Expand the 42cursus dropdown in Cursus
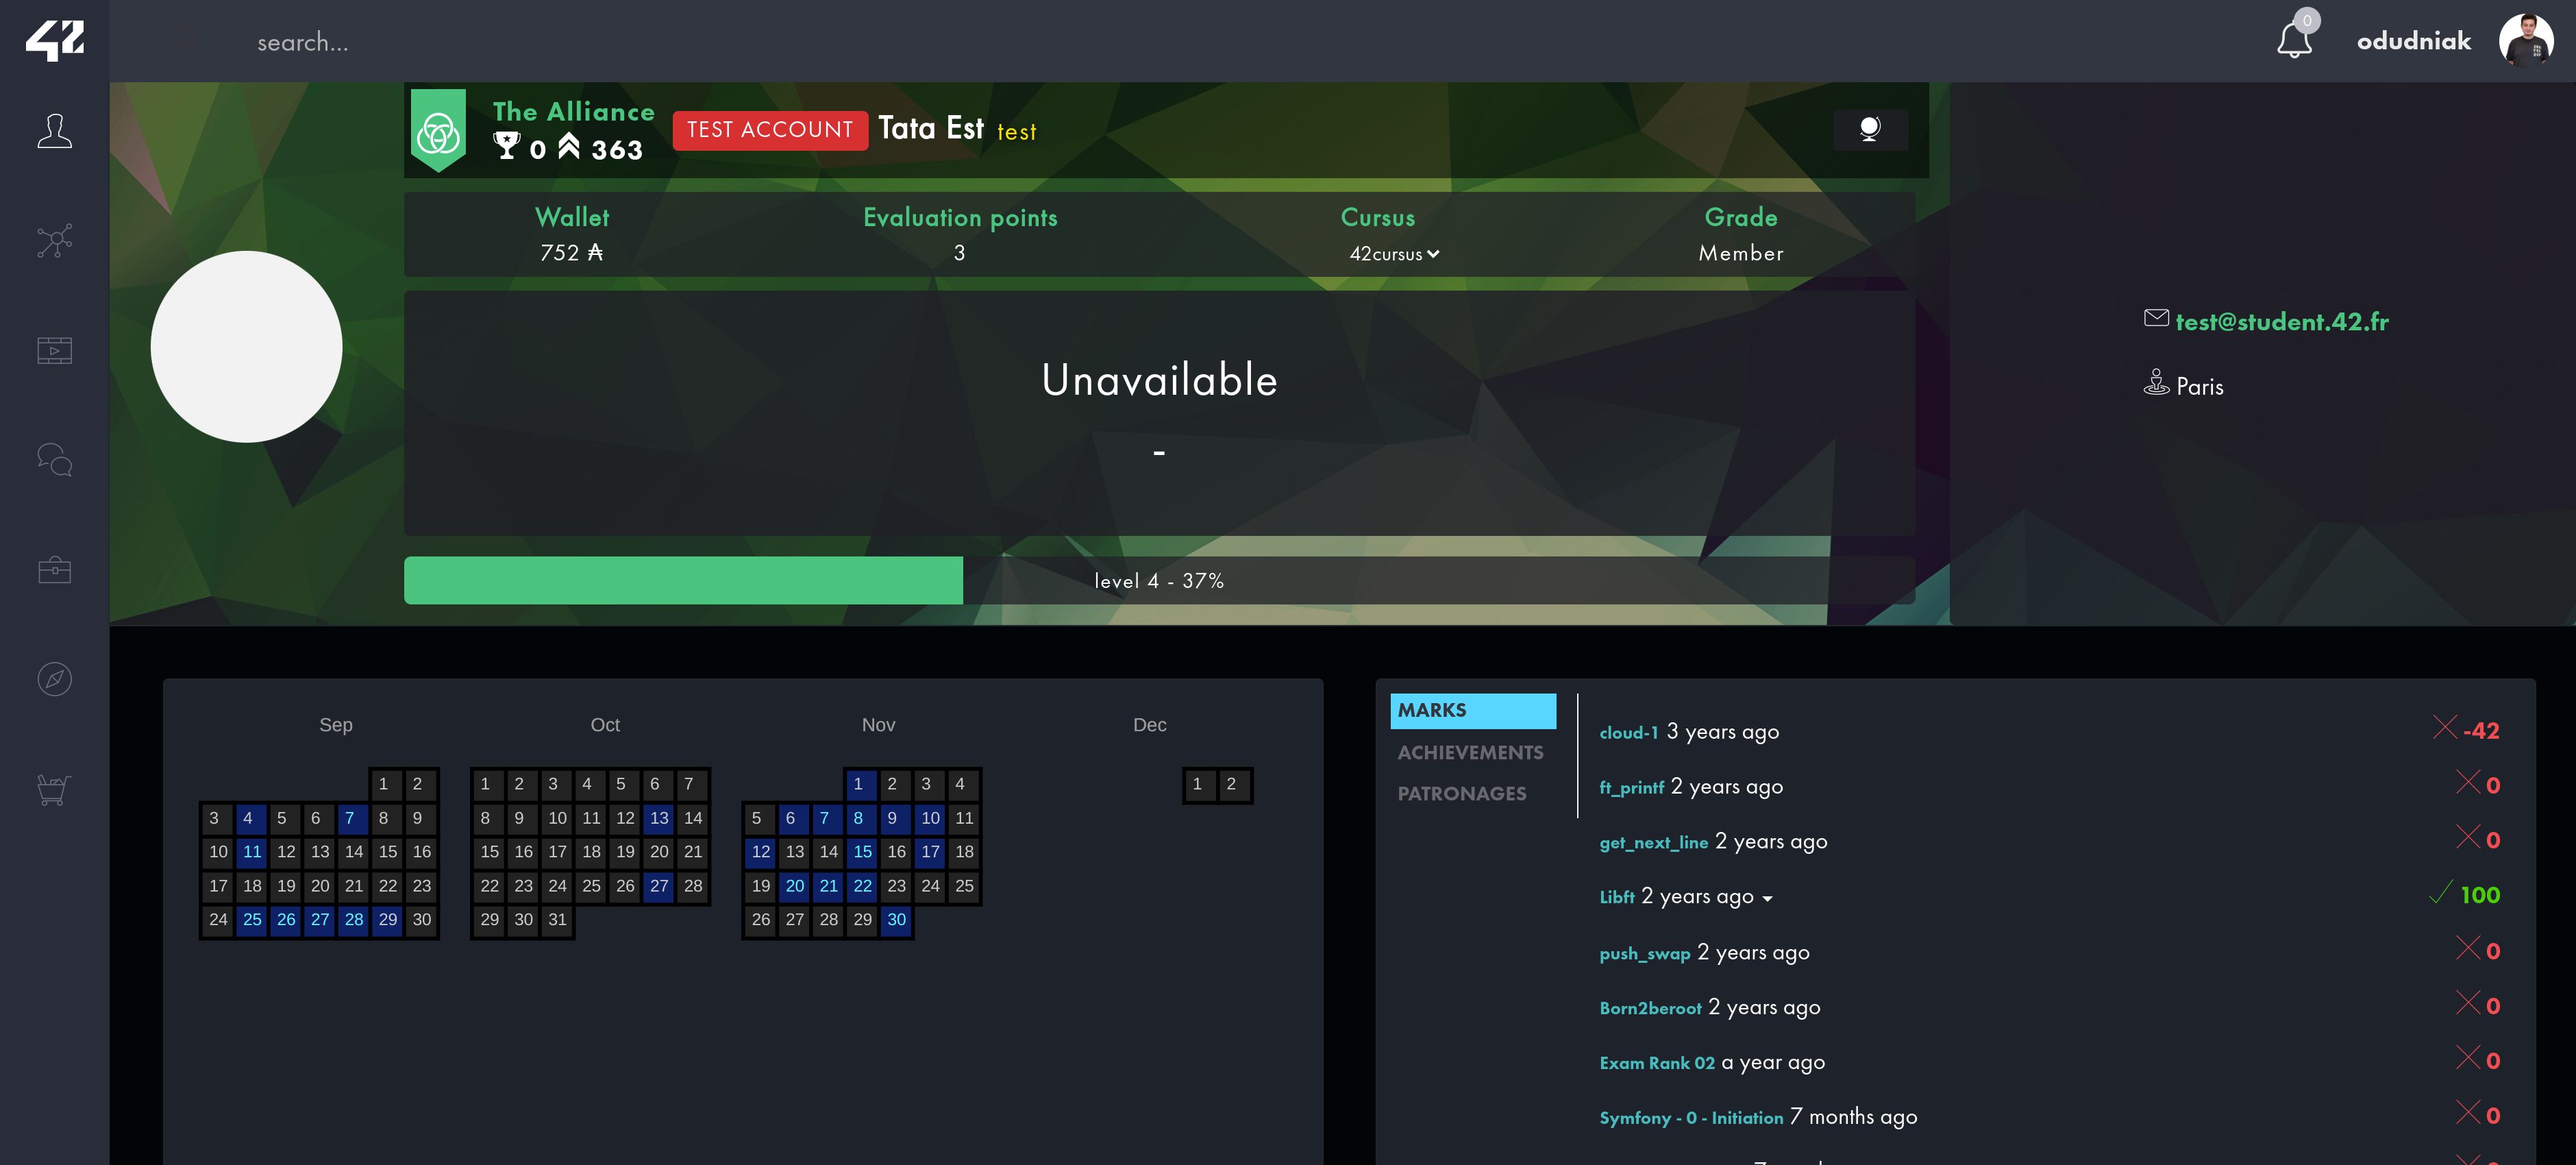The height and width of the screenshot is (1165, 2576). 1393,253
